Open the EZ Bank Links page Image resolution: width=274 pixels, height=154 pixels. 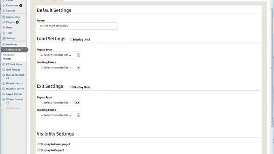(x=14, y=65)
